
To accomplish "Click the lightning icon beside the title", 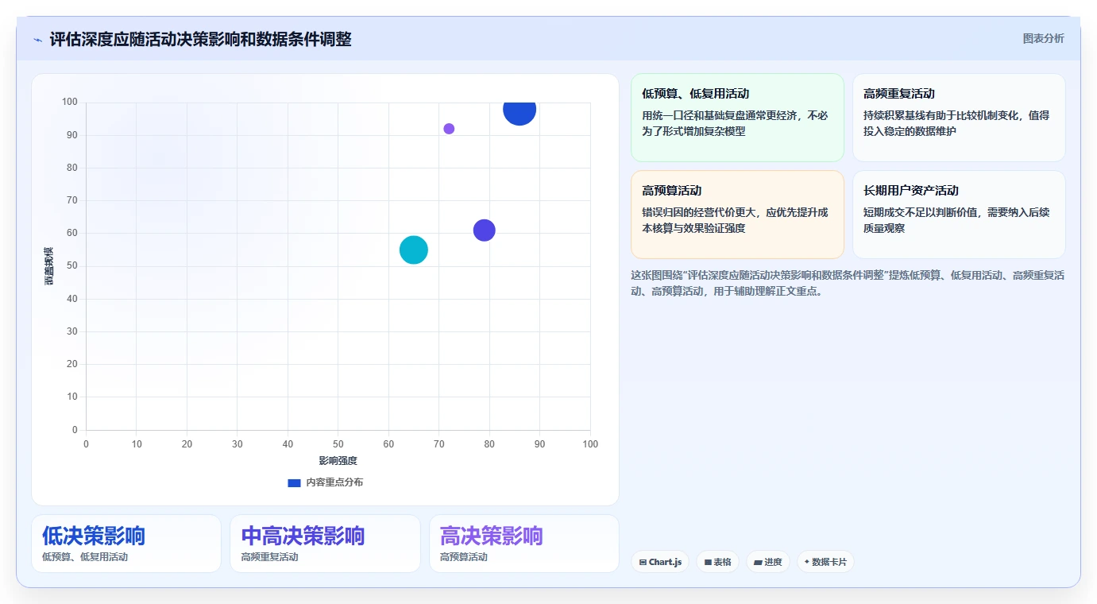I will [37, 39].
